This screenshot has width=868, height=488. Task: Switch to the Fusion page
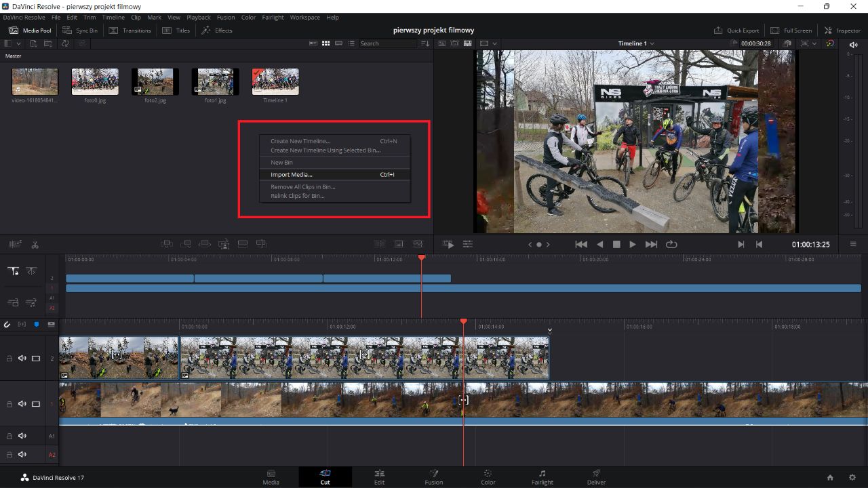pyautogui.click(x=433, y=477)
